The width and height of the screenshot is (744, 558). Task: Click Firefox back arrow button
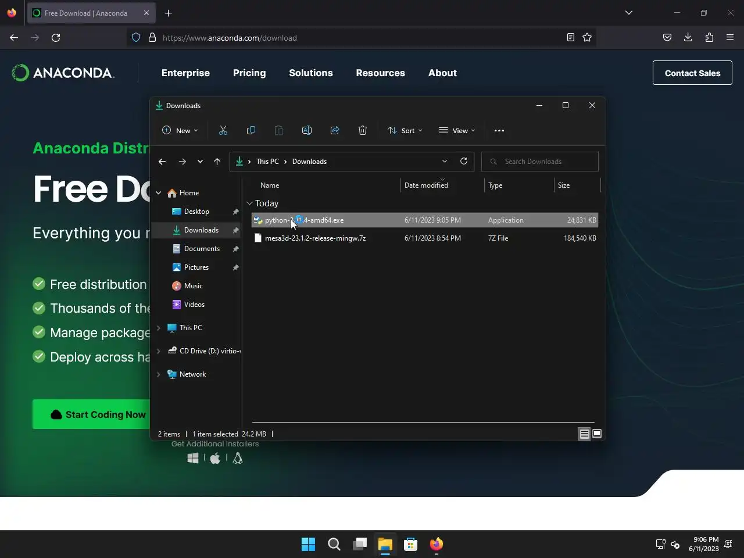14,38
